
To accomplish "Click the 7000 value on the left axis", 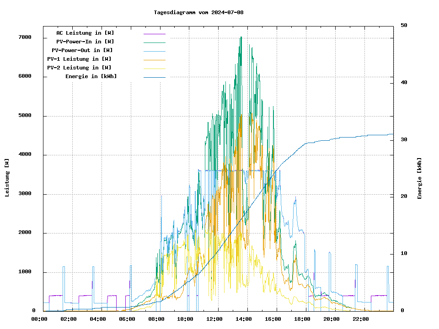I will 25,37.
